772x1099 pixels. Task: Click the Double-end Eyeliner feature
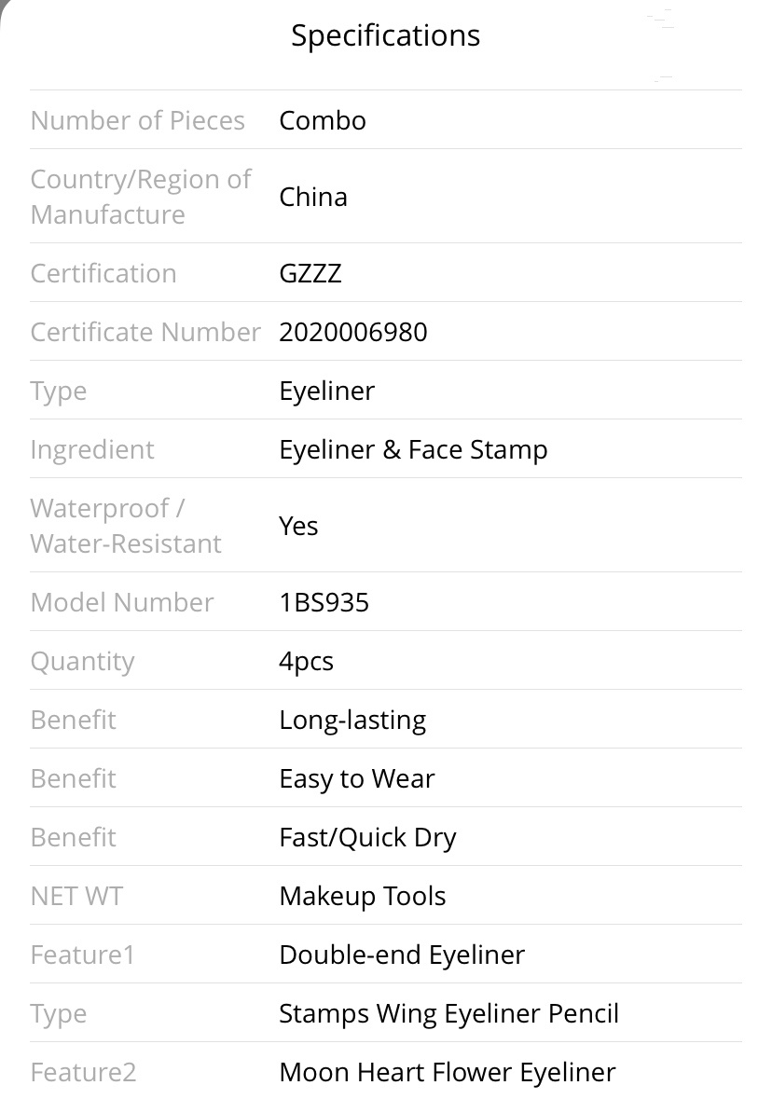[402, 955]
